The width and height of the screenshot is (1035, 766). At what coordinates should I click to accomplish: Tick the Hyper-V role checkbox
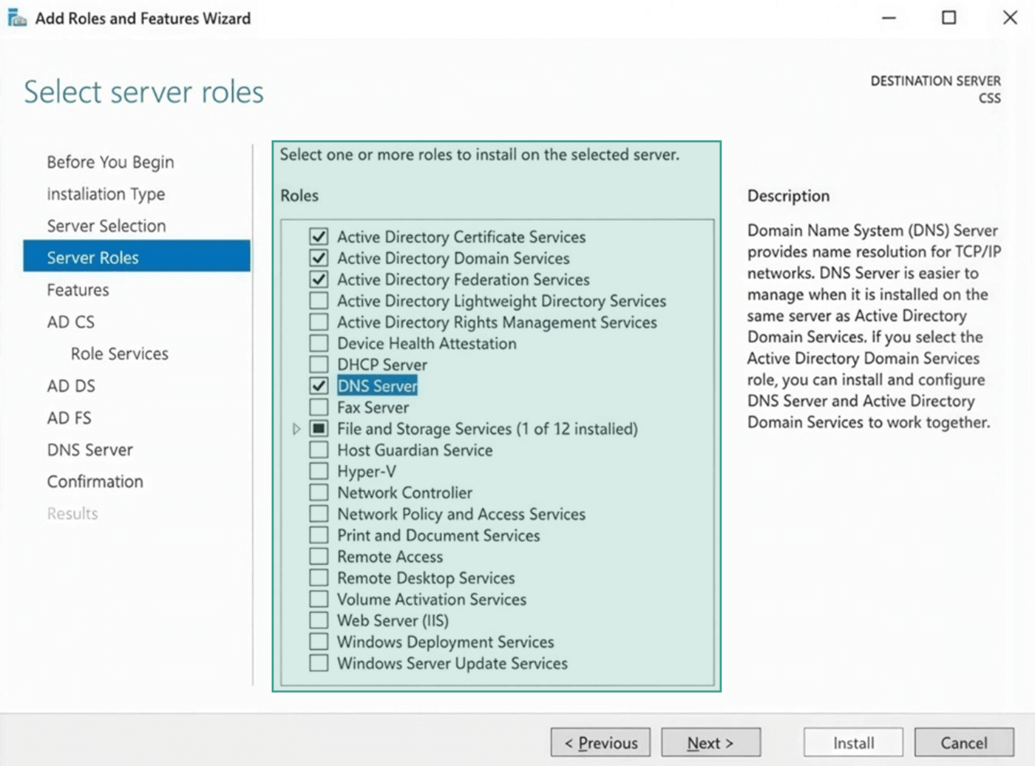319,472
